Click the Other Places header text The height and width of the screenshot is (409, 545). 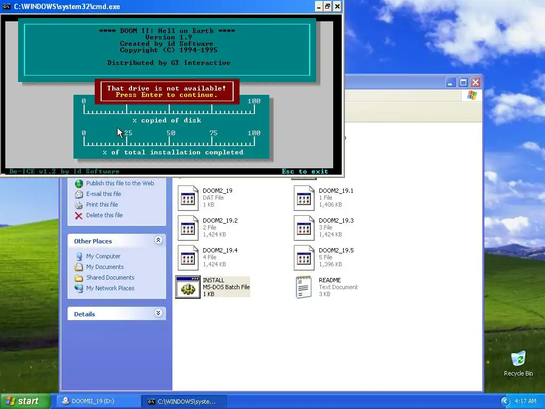(93, 241)
